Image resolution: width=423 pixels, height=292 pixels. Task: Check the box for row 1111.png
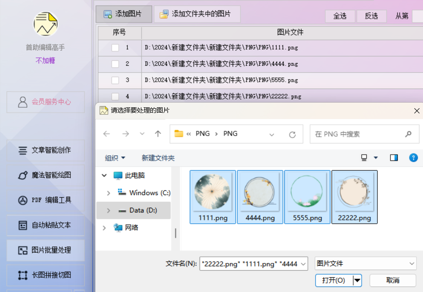click(x=115, y=48)
